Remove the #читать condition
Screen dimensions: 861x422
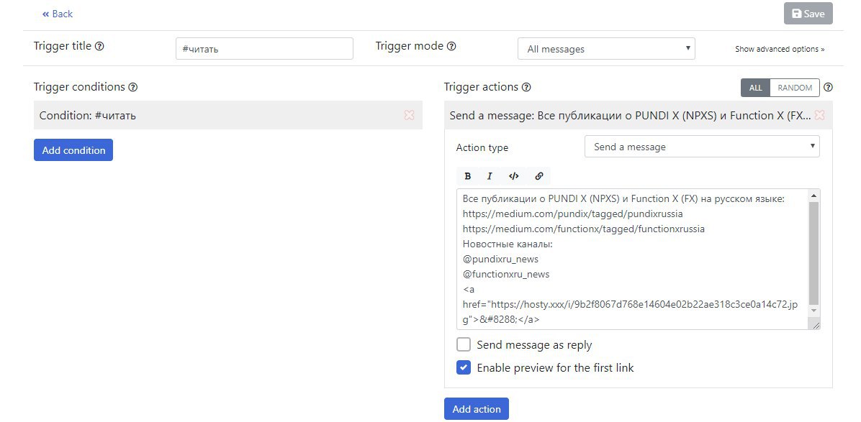pyautogui.click(x=409, y=115)
